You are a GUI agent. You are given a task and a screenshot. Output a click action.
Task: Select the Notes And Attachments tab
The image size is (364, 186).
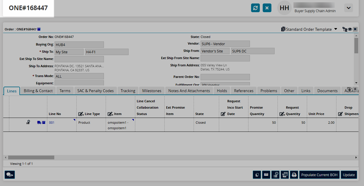pyautogui.click(x=189, y=91)
